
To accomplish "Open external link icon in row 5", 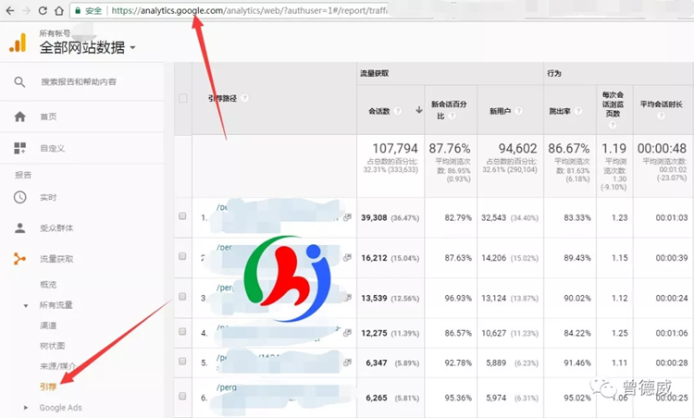I will pos(347,363).
